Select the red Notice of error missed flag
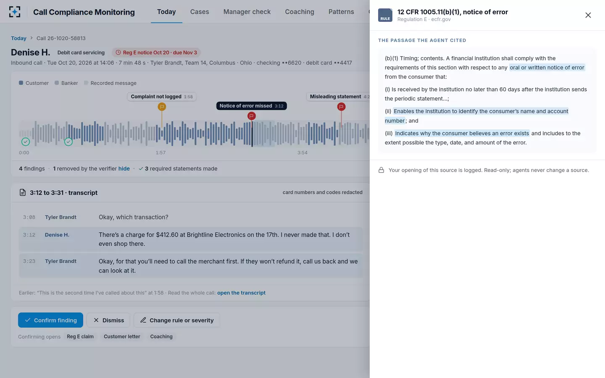The height and width of the screenshot is (378, 605). point(252,116)
